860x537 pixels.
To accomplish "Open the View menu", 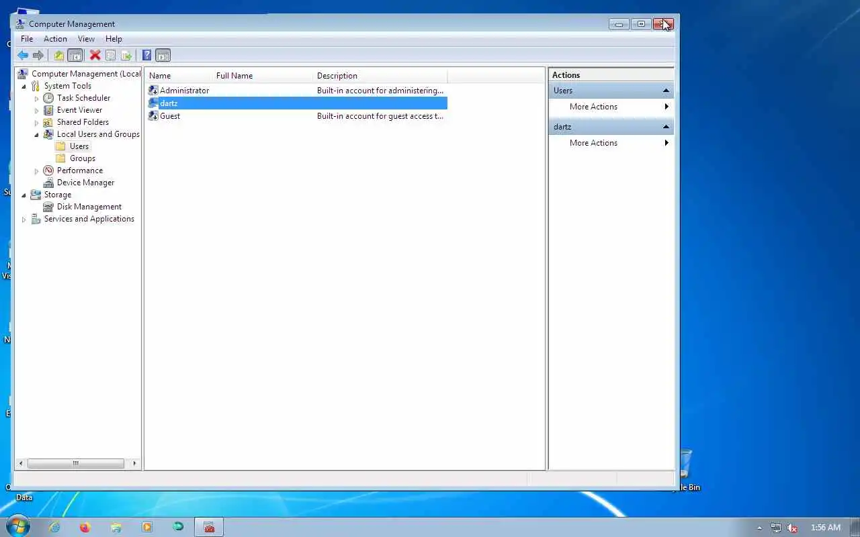I will tap(86, 39).
